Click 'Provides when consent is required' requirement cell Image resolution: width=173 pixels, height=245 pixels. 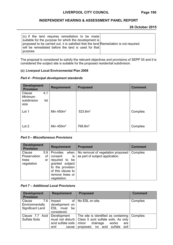pos(63,165)
